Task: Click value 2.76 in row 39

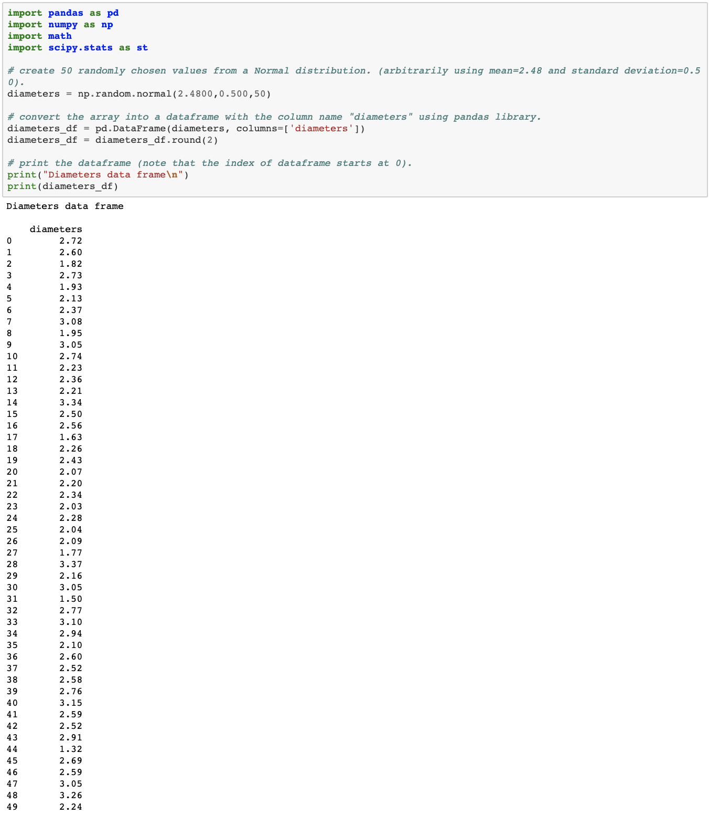Action: 71,692
